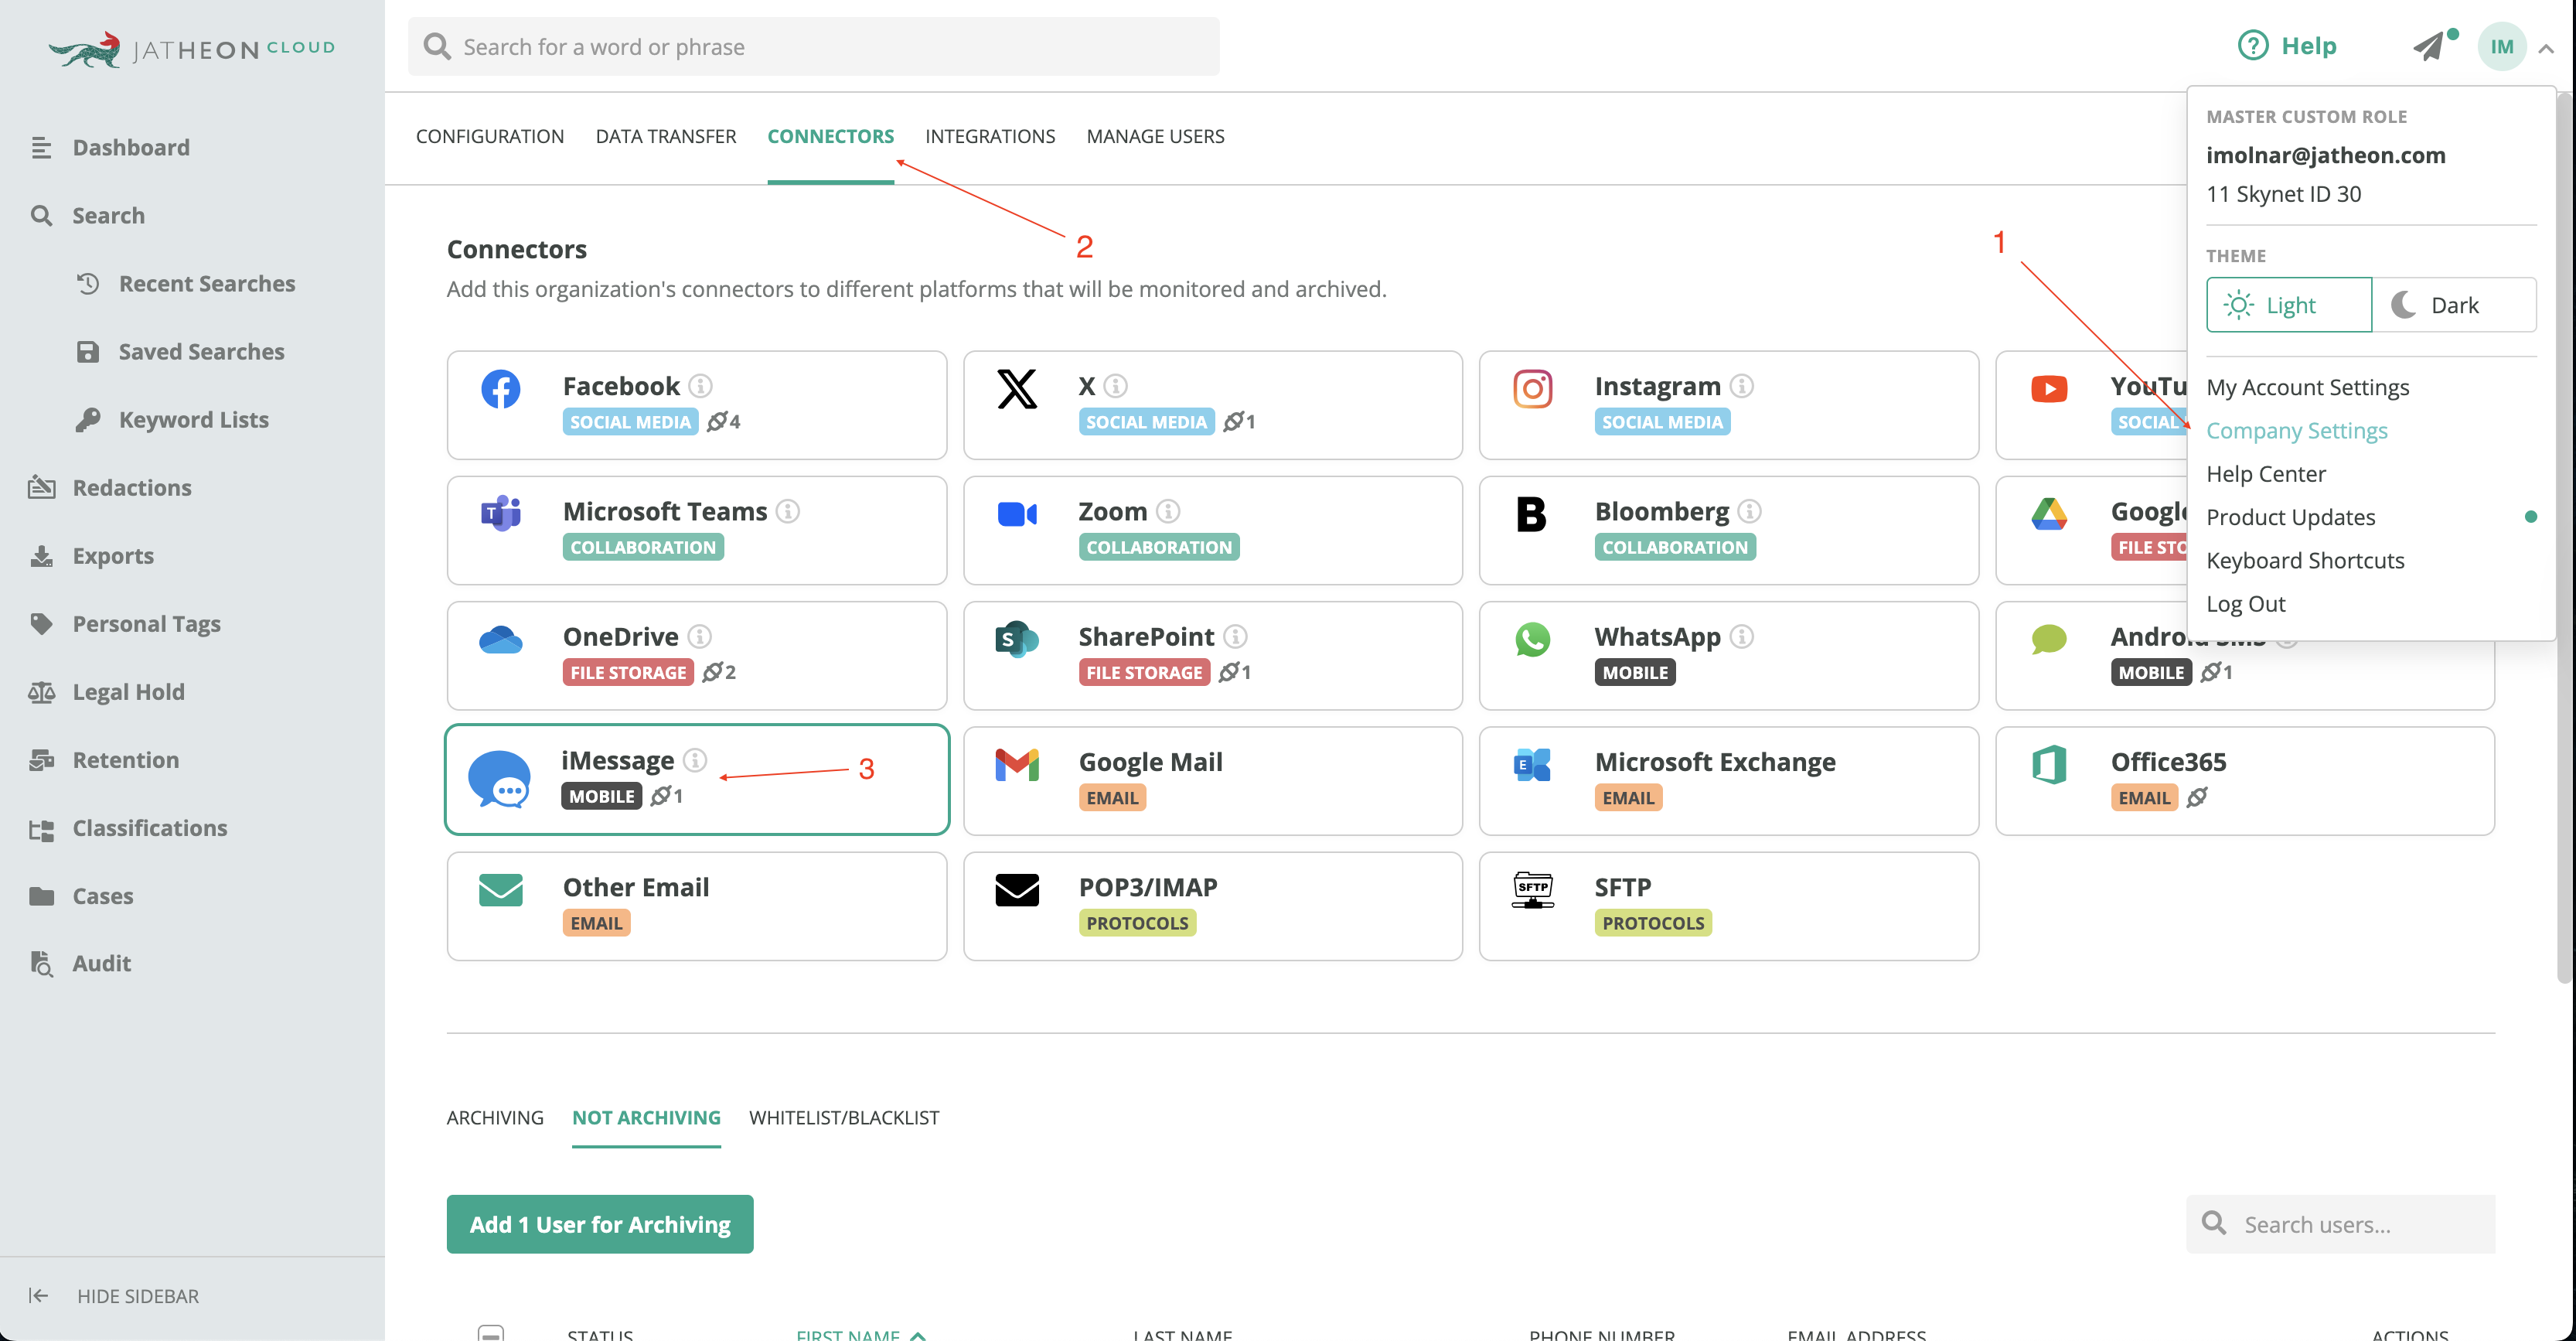The width and height of the screenshot is (2576, 1341).
Task: Collapse the IM account menu chevron
Action: (2546, 48)
